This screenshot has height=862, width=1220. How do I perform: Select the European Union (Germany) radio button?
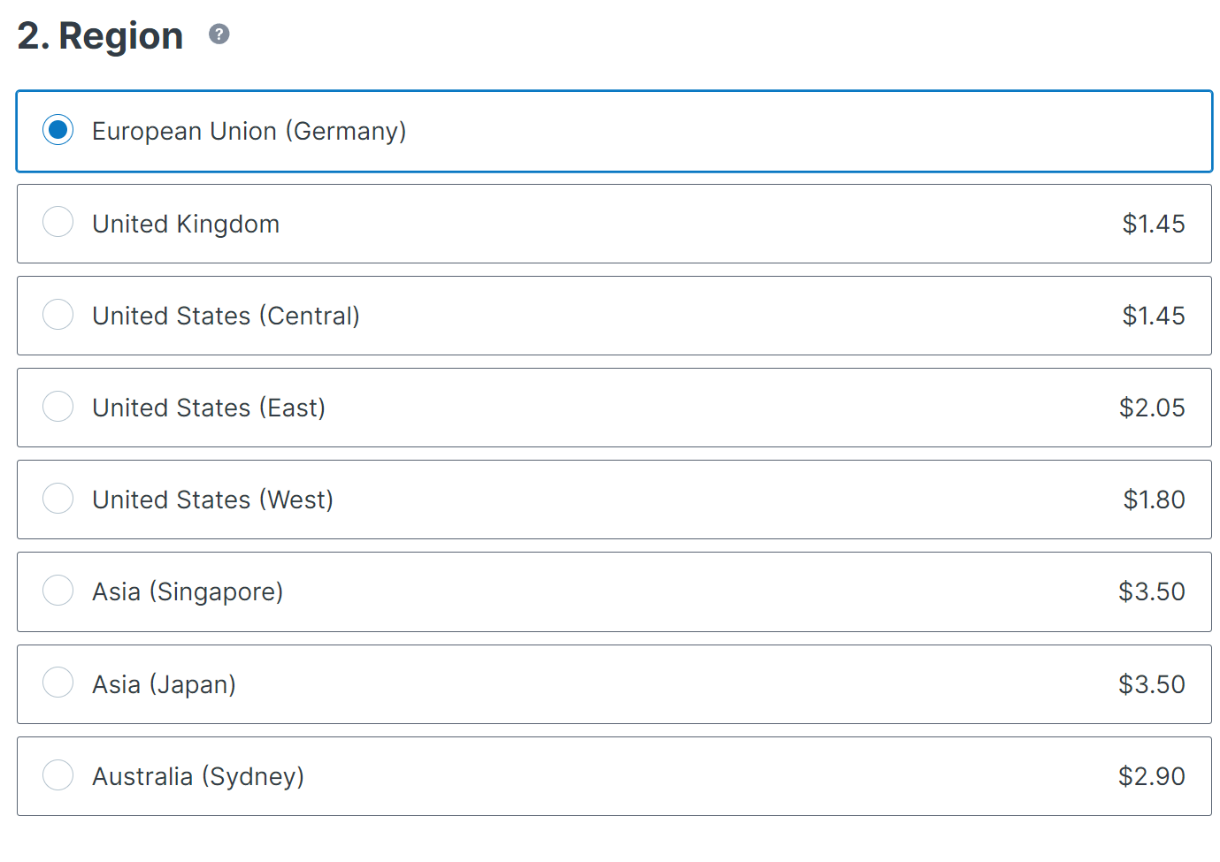tap(58, 130)
